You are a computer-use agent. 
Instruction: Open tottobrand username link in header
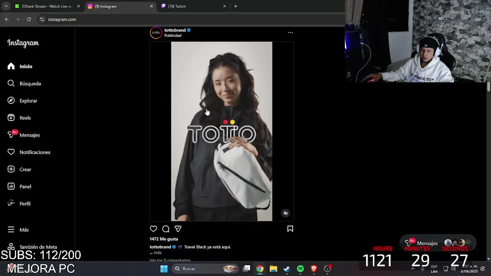175,30
